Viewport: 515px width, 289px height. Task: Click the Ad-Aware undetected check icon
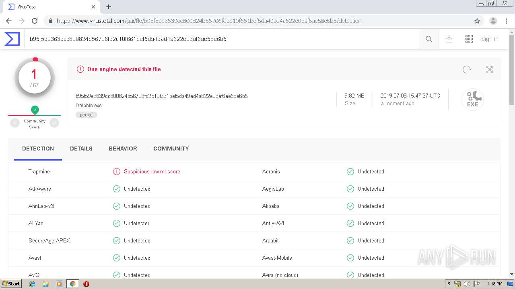[117, 189]
